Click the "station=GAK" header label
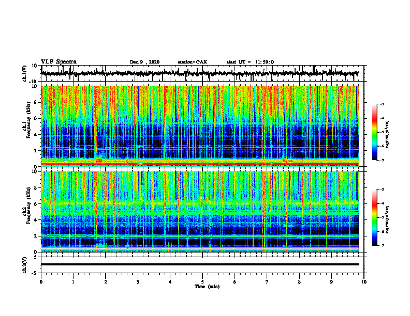 193,62
